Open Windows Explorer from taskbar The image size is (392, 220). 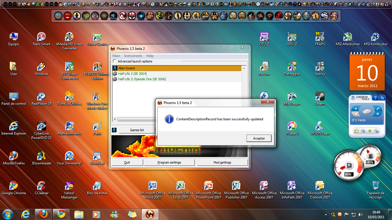[79, 215]
